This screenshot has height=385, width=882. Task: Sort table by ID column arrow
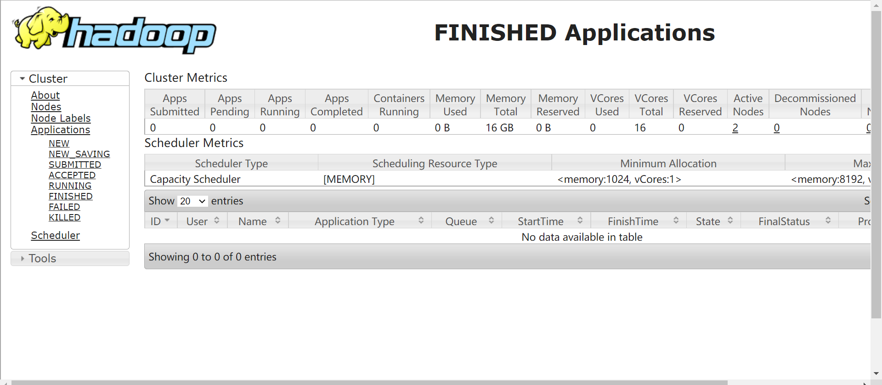pos(167,221)
